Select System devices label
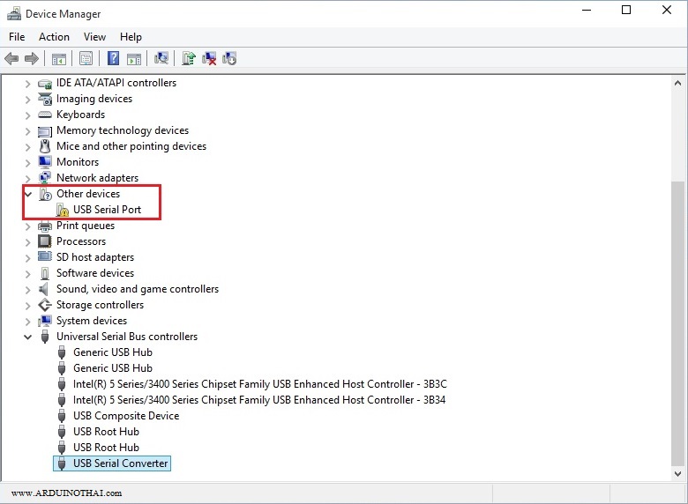The image size is (688, 504). [92, 321]
